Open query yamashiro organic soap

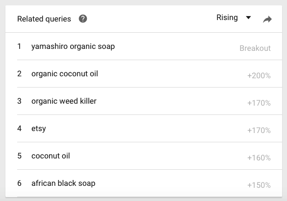click(x=73, y=46)
